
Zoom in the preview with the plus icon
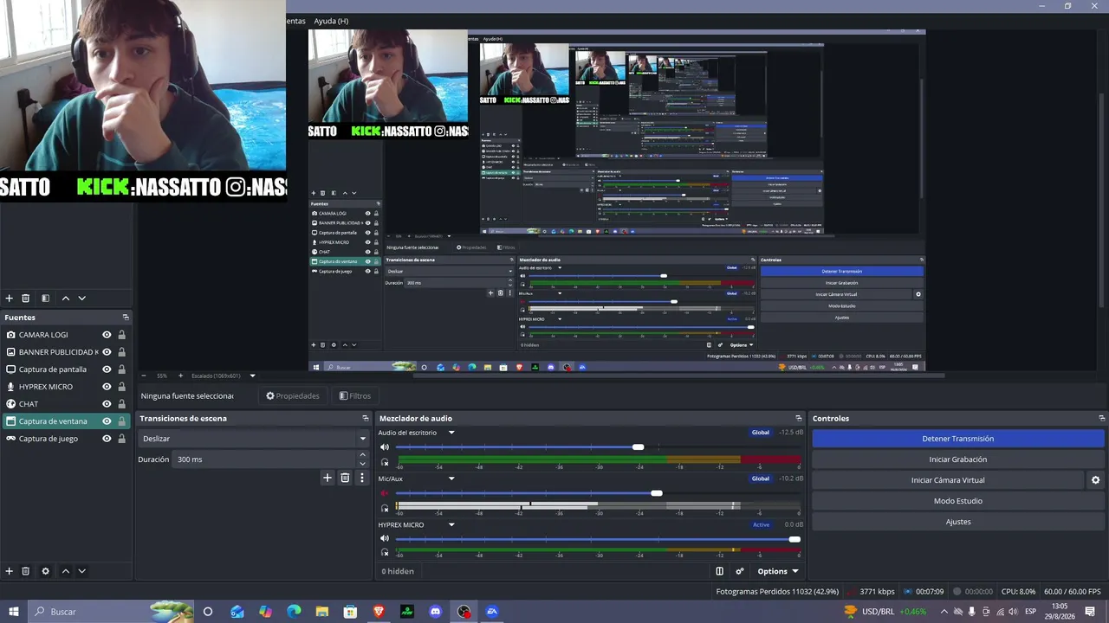pyautogui.click(x=180, y=376)
